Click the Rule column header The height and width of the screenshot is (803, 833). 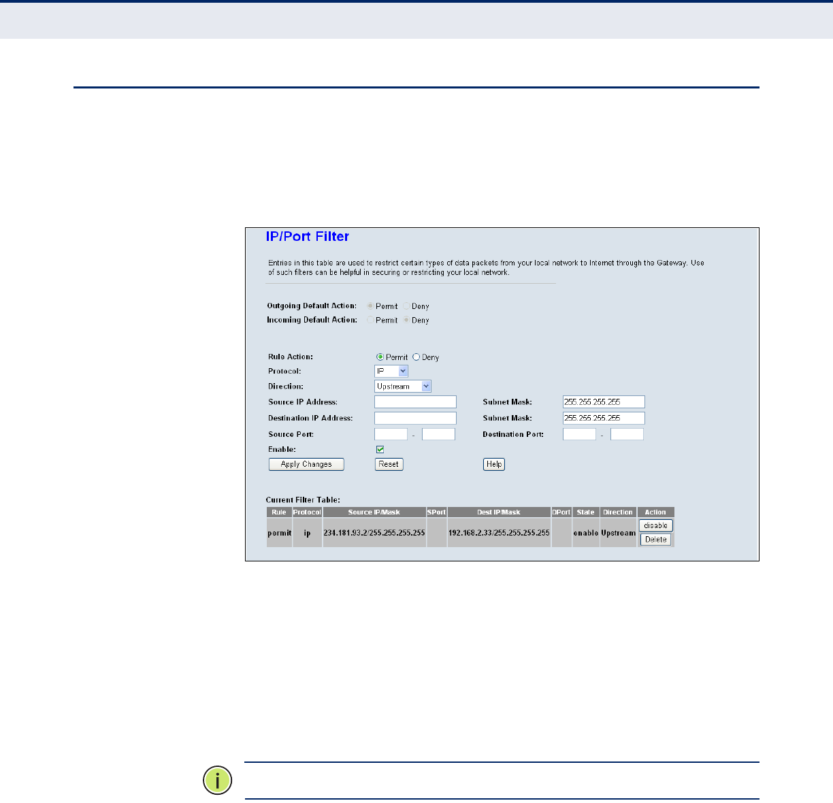pyautogui.click(x=279, y=512)
